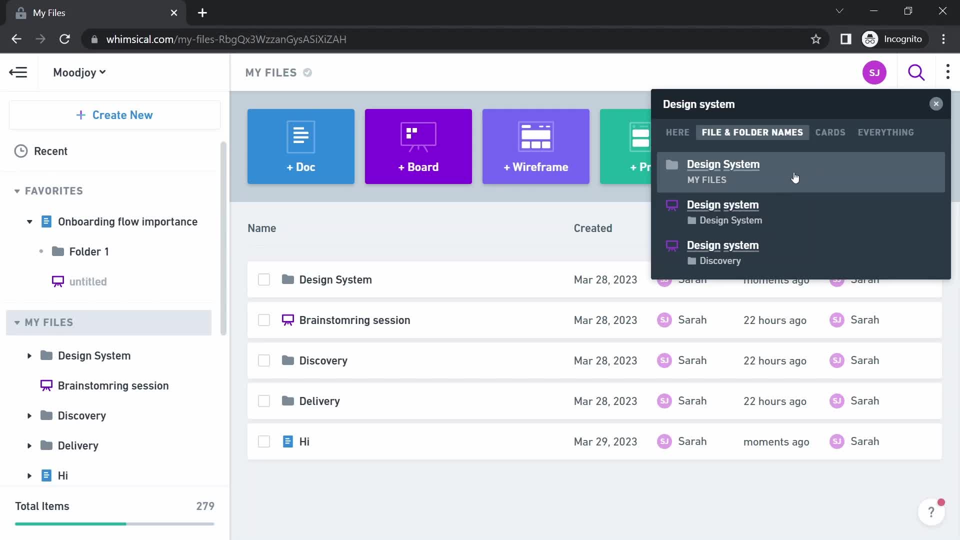
Task: Select checkbox next to Brainstomring session
Action: [263, 320]
